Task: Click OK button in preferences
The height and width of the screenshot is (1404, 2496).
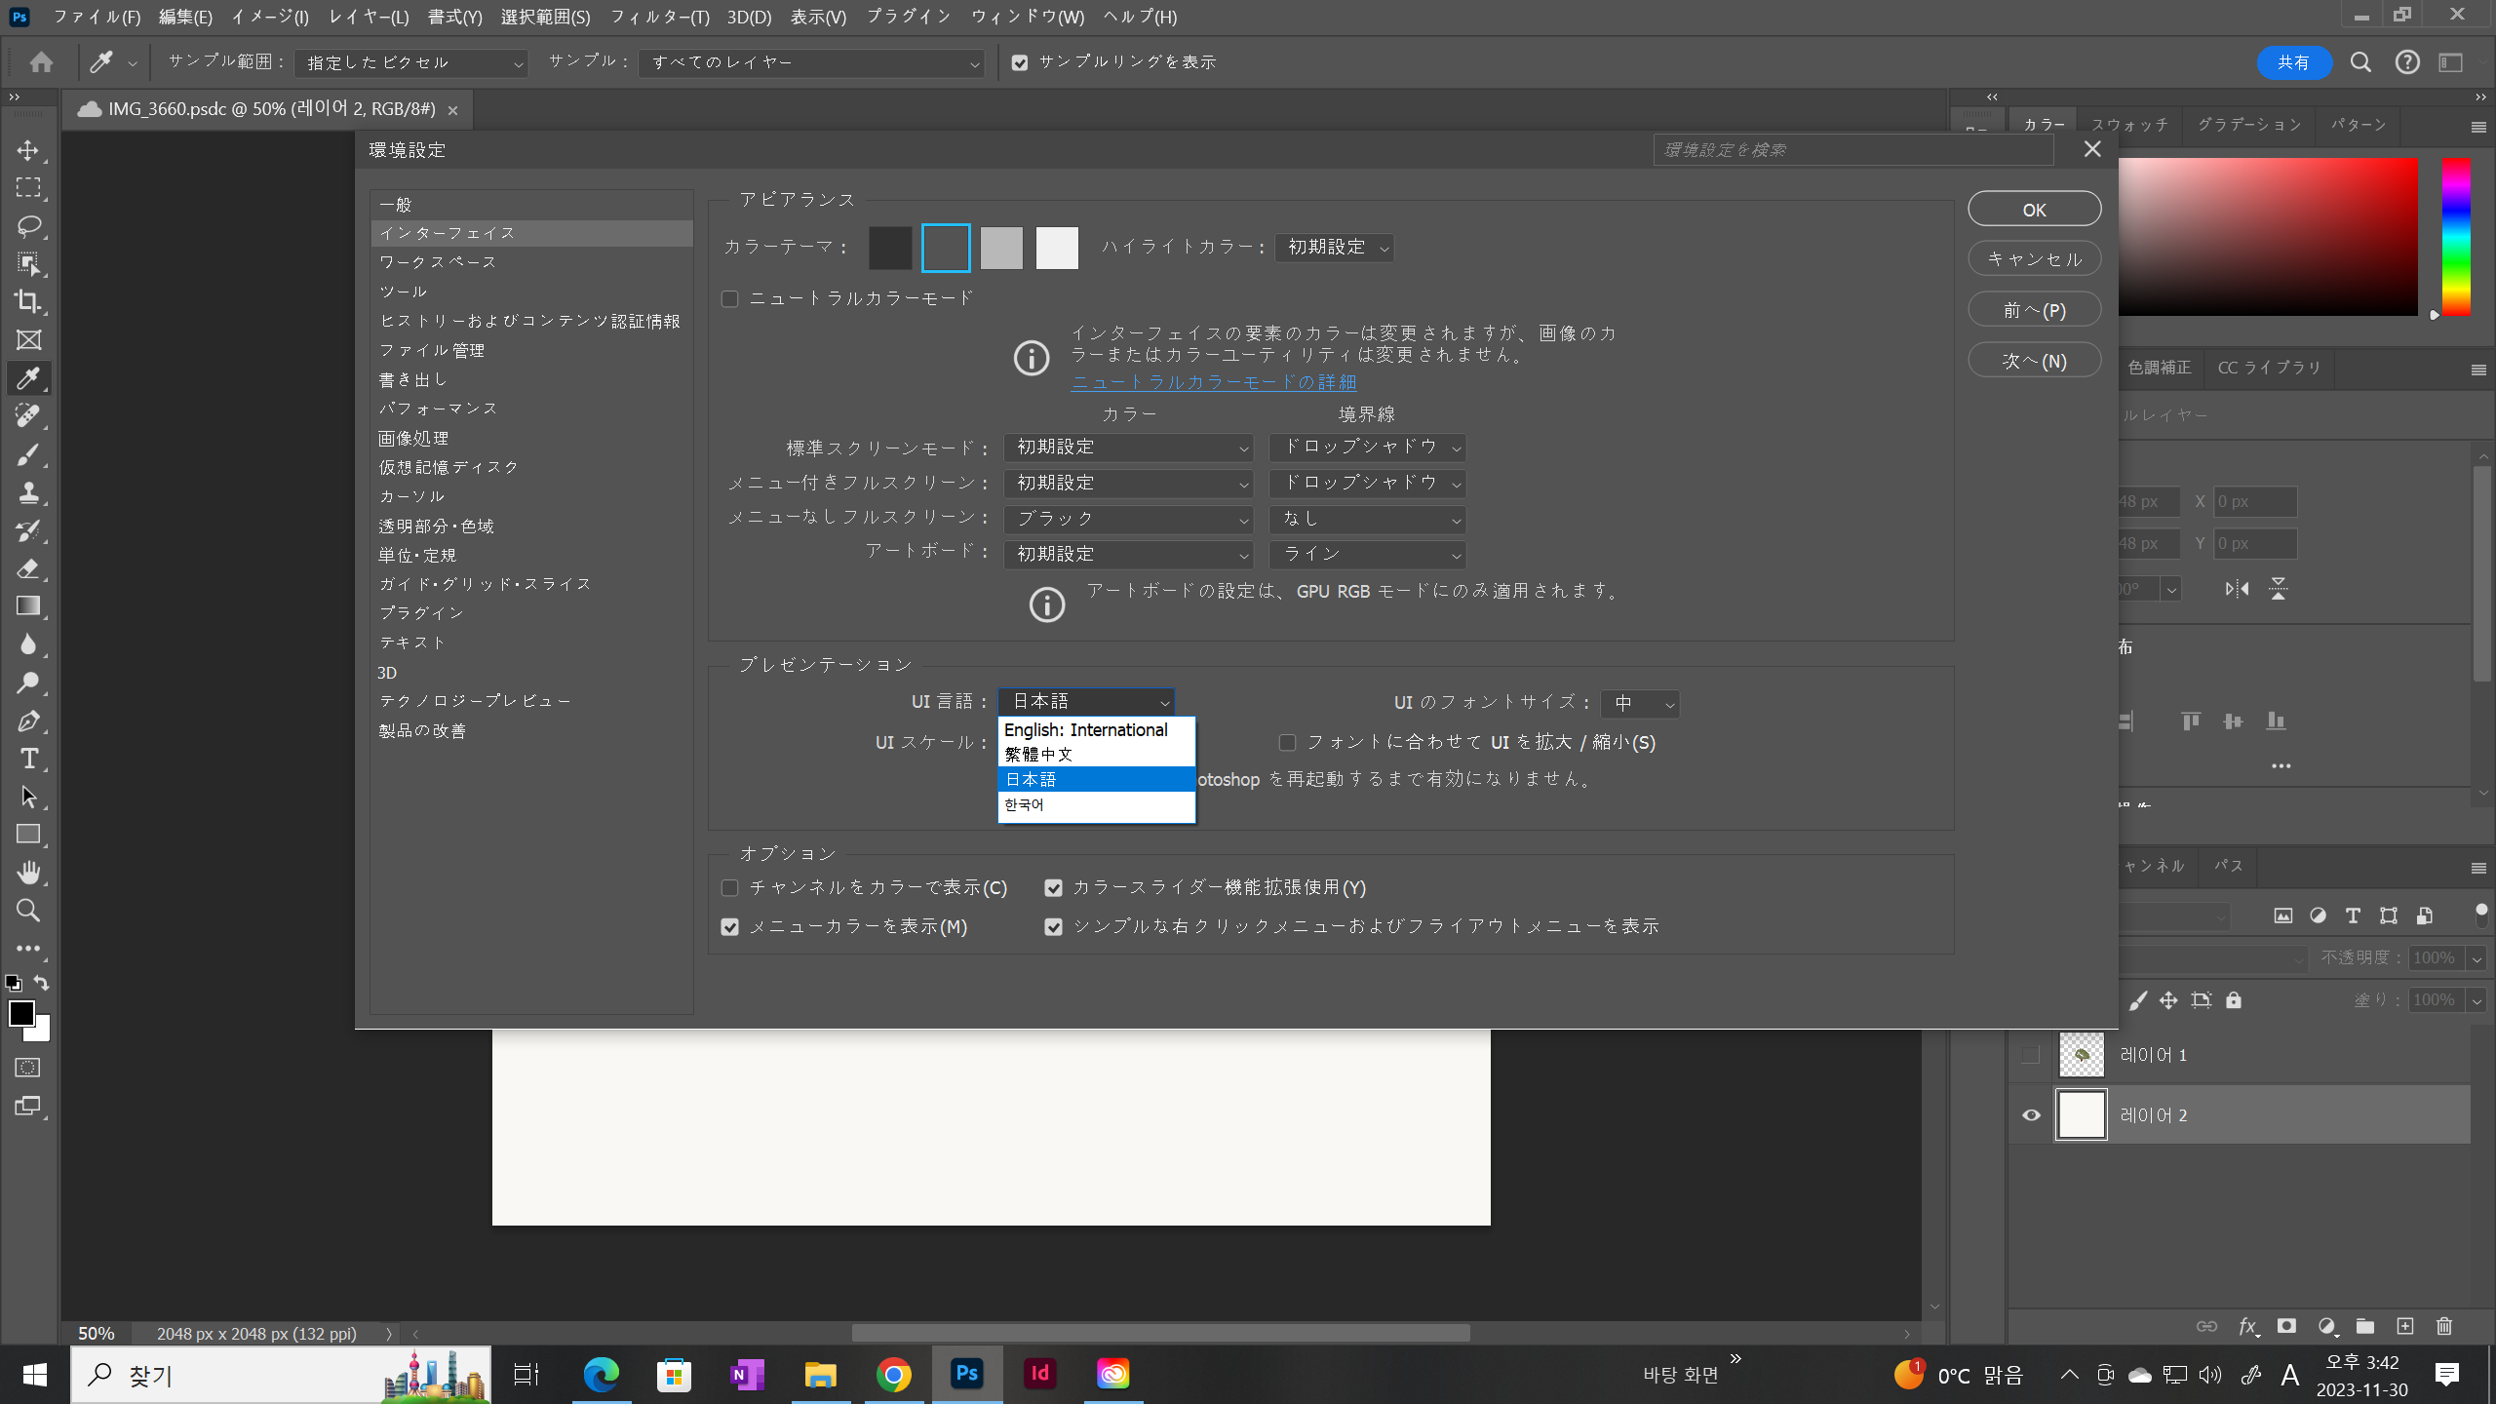Action: click(x=2034, y=210)
